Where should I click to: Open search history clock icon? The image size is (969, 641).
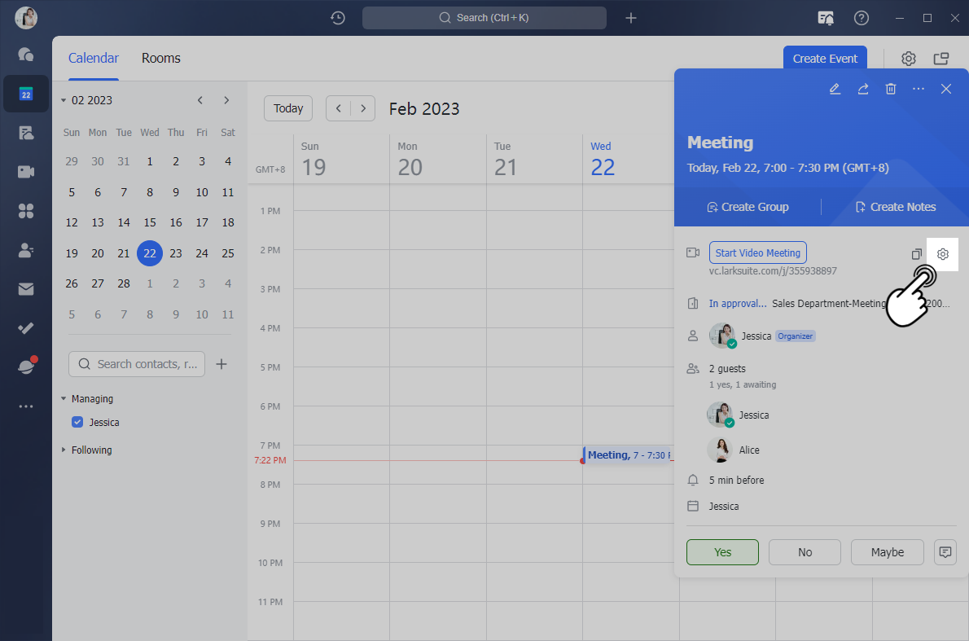tap(338, 18)
